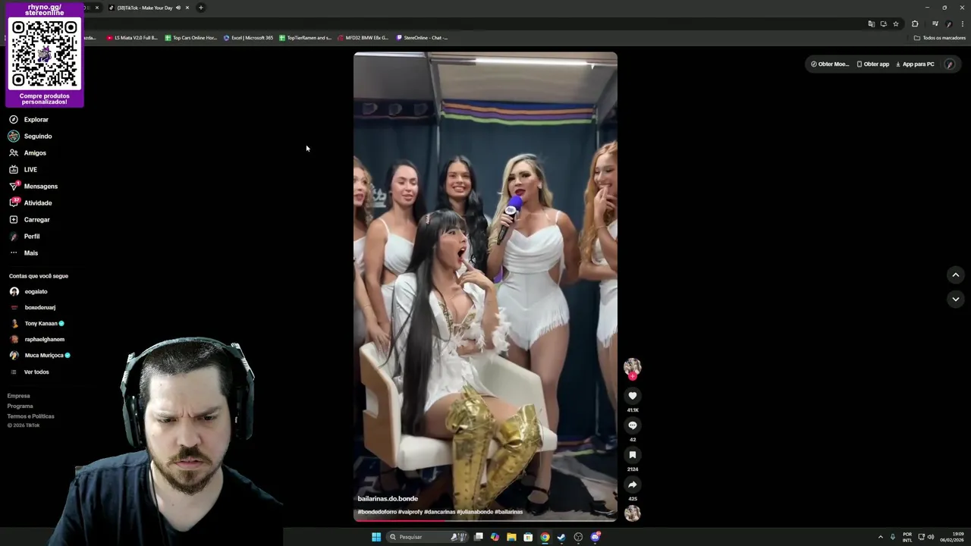Open Mensagens inbox
971x546 pixels.
coord(33,186)
